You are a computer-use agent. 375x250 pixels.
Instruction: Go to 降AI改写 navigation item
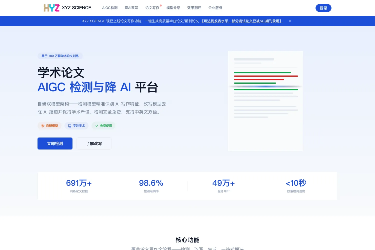point(131,8)
